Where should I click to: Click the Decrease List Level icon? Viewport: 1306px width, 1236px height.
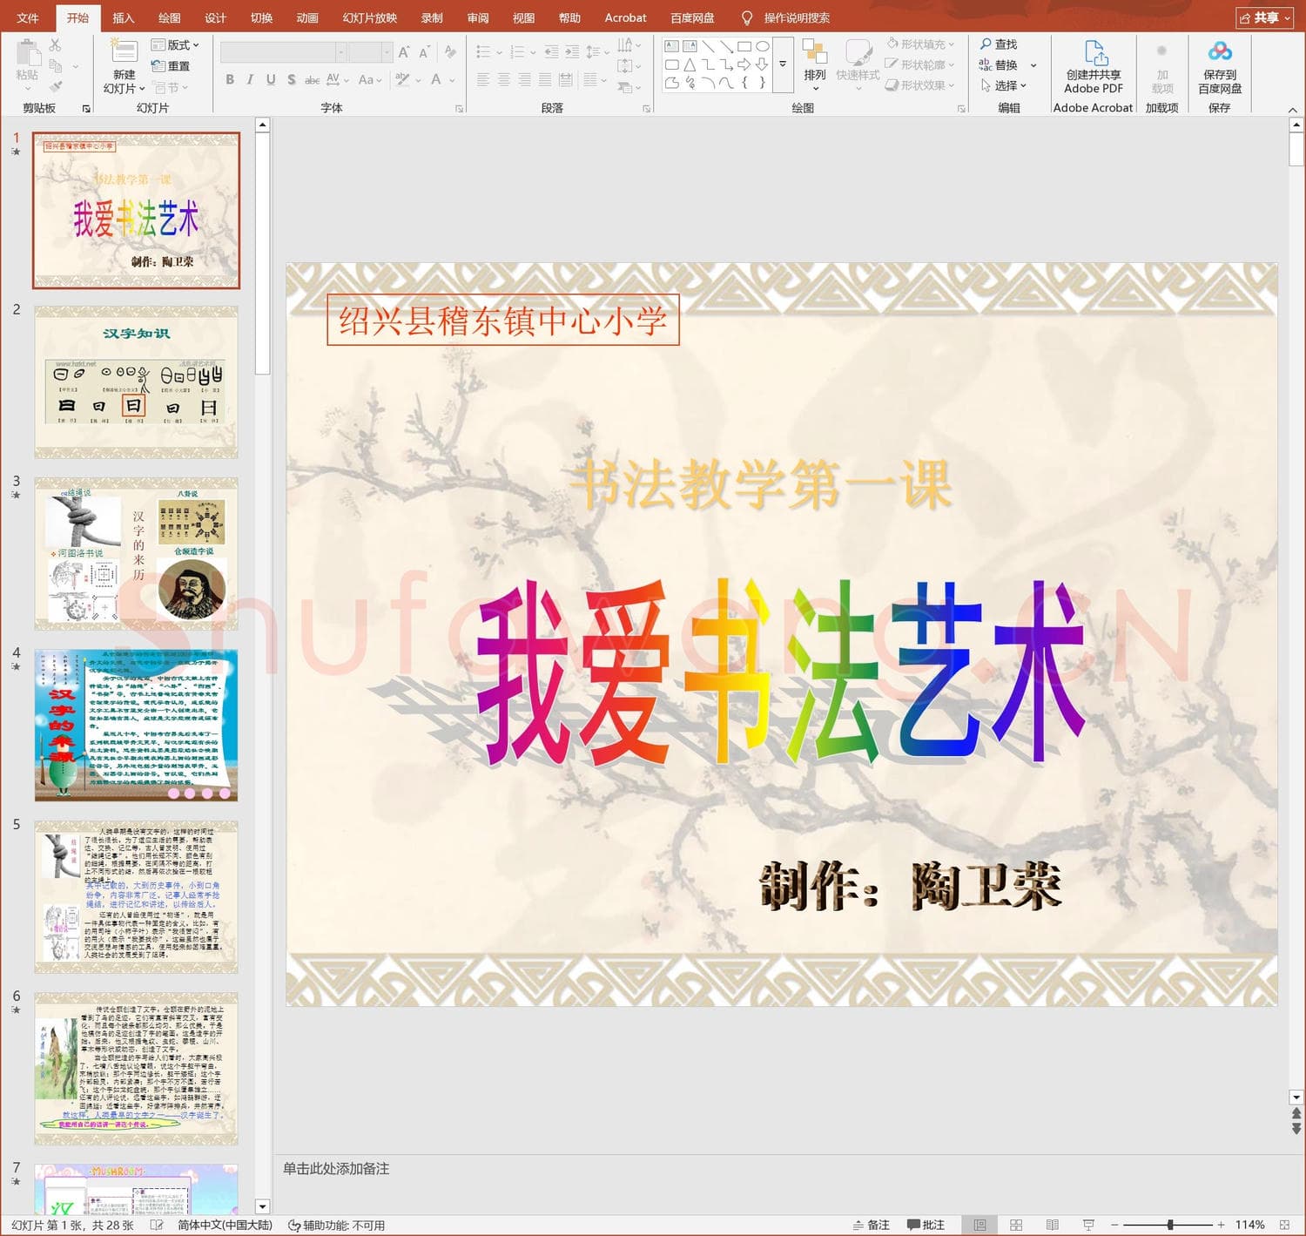[x=551, y=52]
